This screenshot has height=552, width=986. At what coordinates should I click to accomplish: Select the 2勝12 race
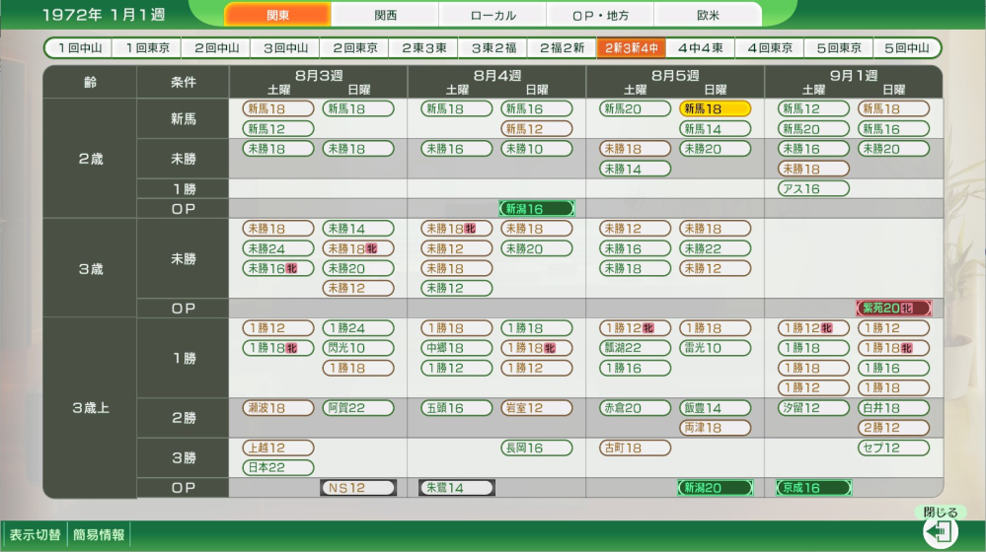click(x=893, y=428)
